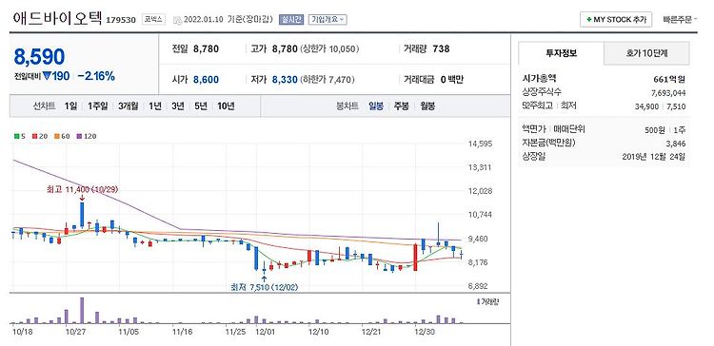Select the 5년 line chart period
This screenshot has height=346, width=714.
[200, 106]
